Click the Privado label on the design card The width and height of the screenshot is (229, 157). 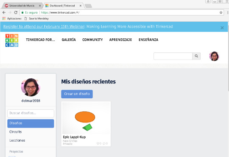click(x=67, y=144)
